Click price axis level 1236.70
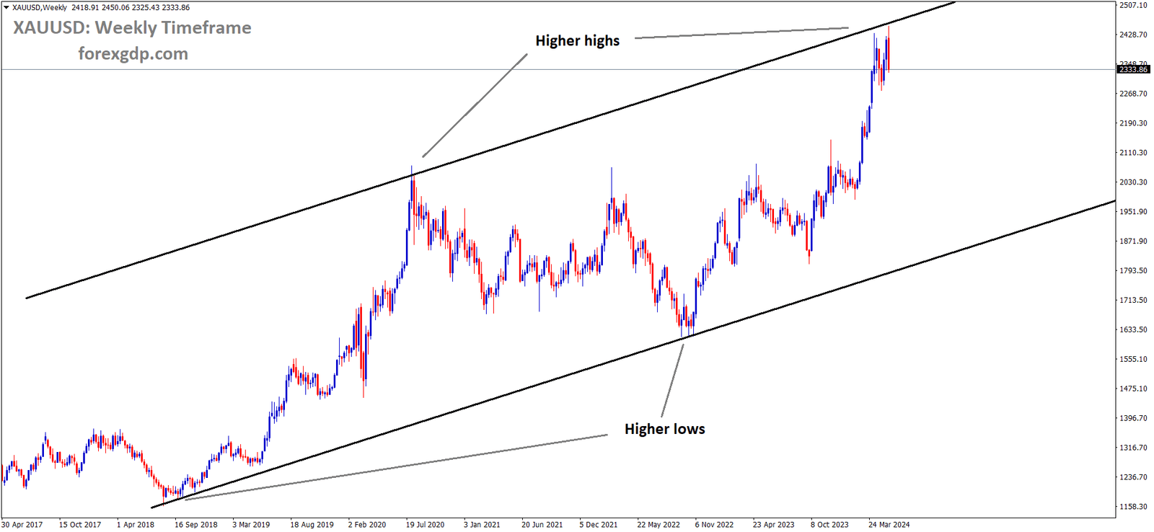1154x532 pixels. coord(1133,478)
